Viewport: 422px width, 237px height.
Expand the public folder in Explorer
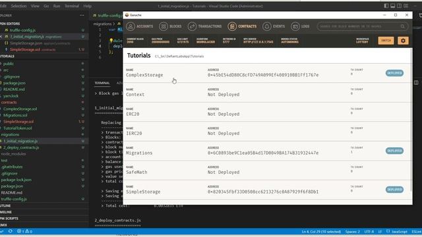coord(9,64)
